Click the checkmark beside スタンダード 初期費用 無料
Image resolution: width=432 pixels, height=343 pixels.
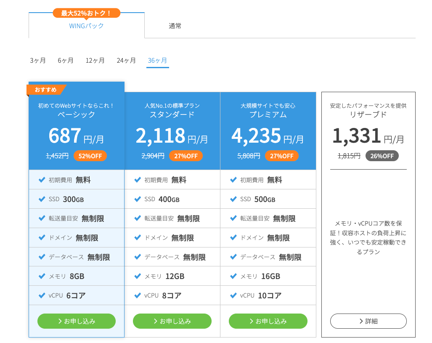pos(138,180)
